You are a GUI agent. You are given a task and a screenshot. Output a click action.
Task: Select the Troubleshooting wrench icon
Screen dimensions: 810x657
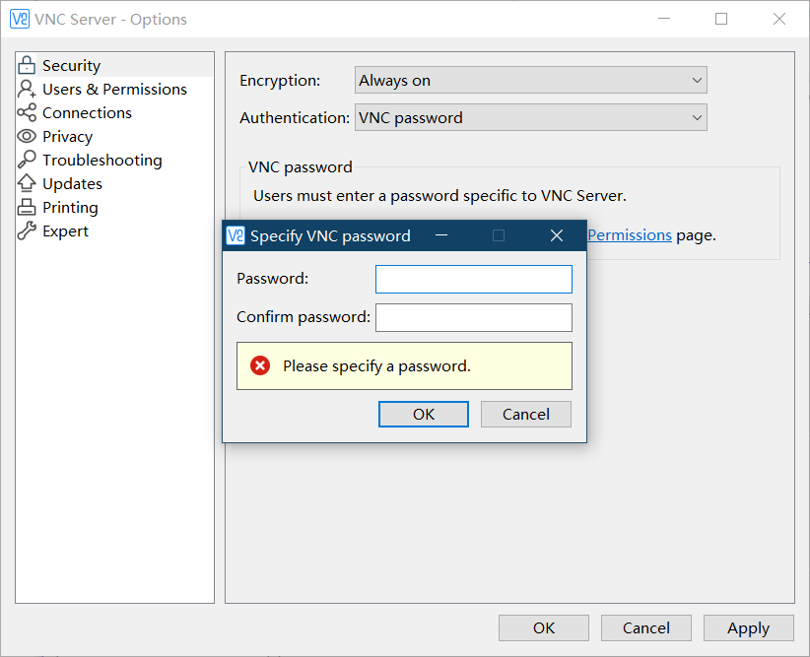pyautogui.click(x=29, y=160)
